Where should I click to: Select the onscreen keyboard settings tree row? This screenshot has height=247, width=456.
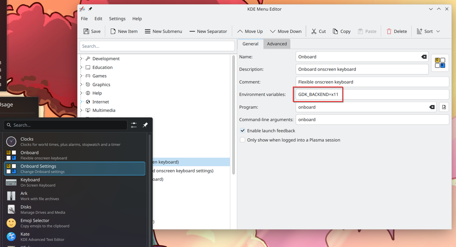click(x=191, y=171)
